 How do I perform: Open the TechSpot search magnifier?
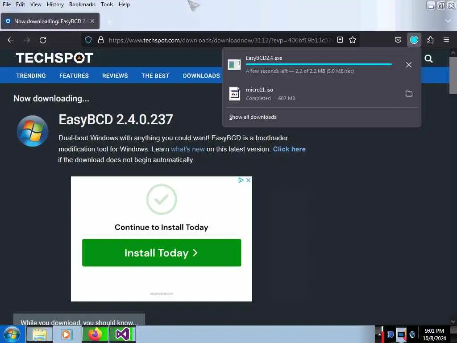(428, 59)
